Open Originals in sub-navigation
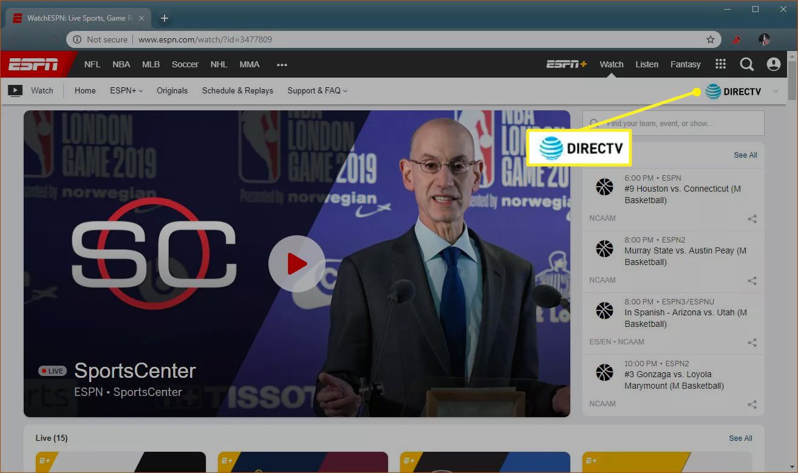798x473 pixels. pyautogui.click(x=172, y=91)
